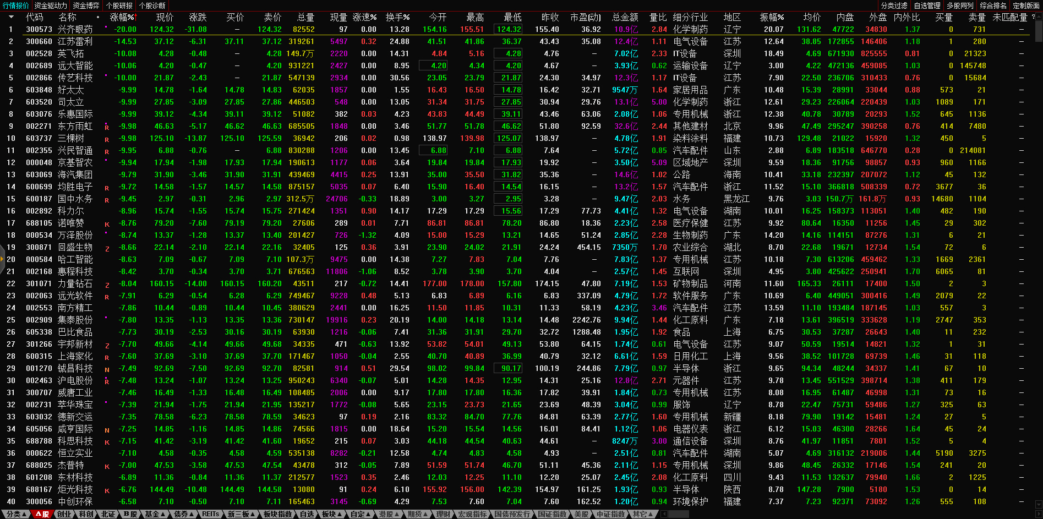Expand the 板块 tab menu at bottom
1043x519 pixels.
coord(332,514)
